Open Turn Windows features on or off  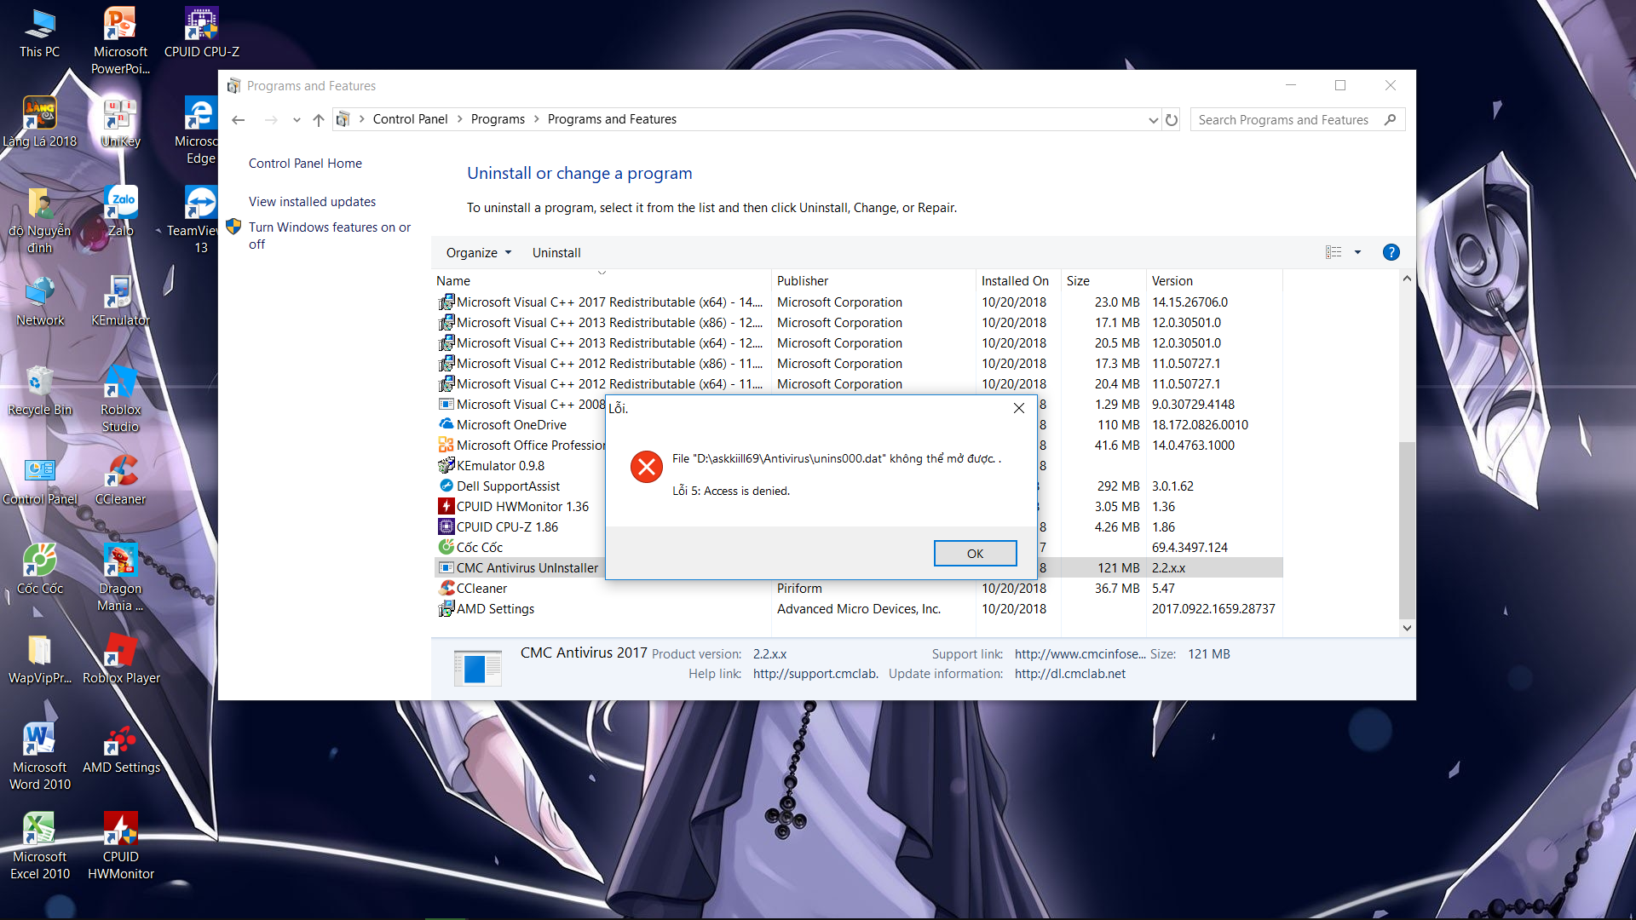330,236
